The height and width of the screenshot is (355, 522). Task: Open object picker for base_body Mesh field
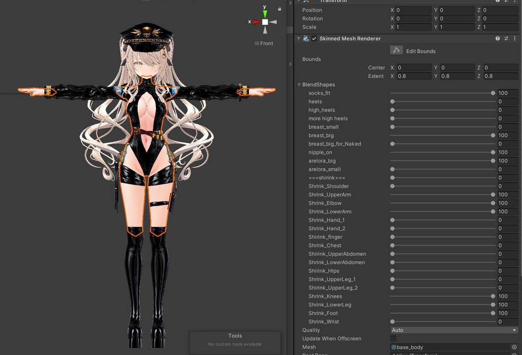(514, 347)
